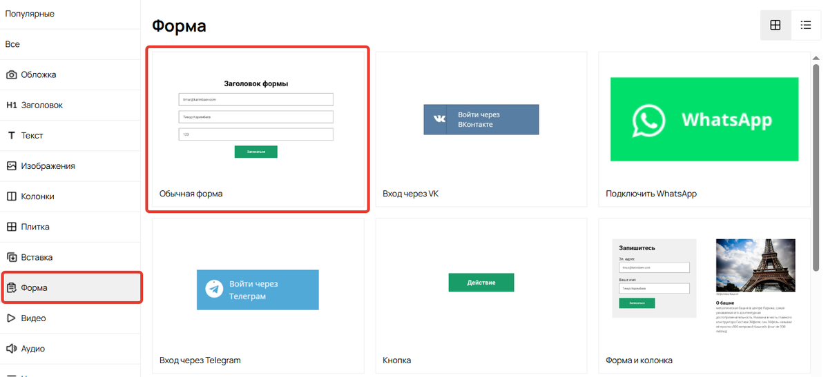
Task: Click the H1 icon beside Заголовок
Action: pos(12,105)
